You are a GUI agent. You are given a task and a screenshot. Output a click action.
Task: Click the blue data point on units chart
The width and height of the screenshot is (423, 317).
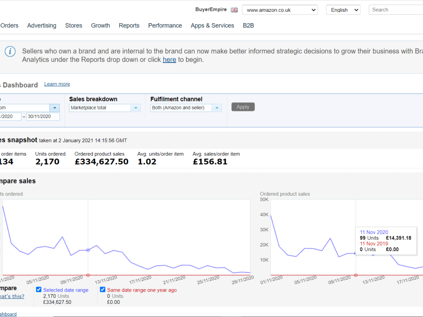[88, 250]
